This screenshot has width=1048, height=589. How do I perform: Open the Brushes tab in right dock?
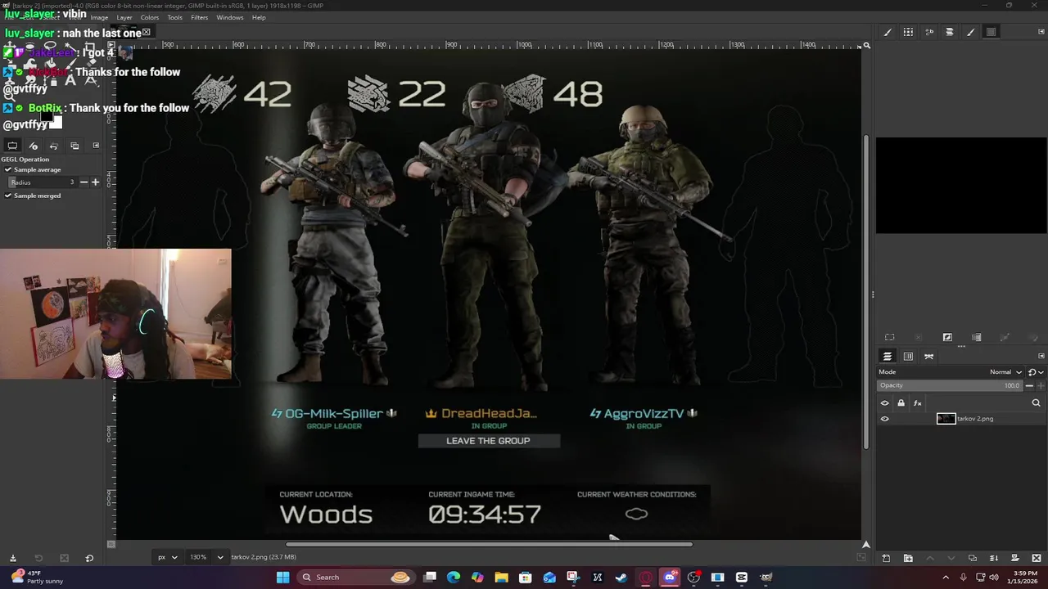click(888, 32)
